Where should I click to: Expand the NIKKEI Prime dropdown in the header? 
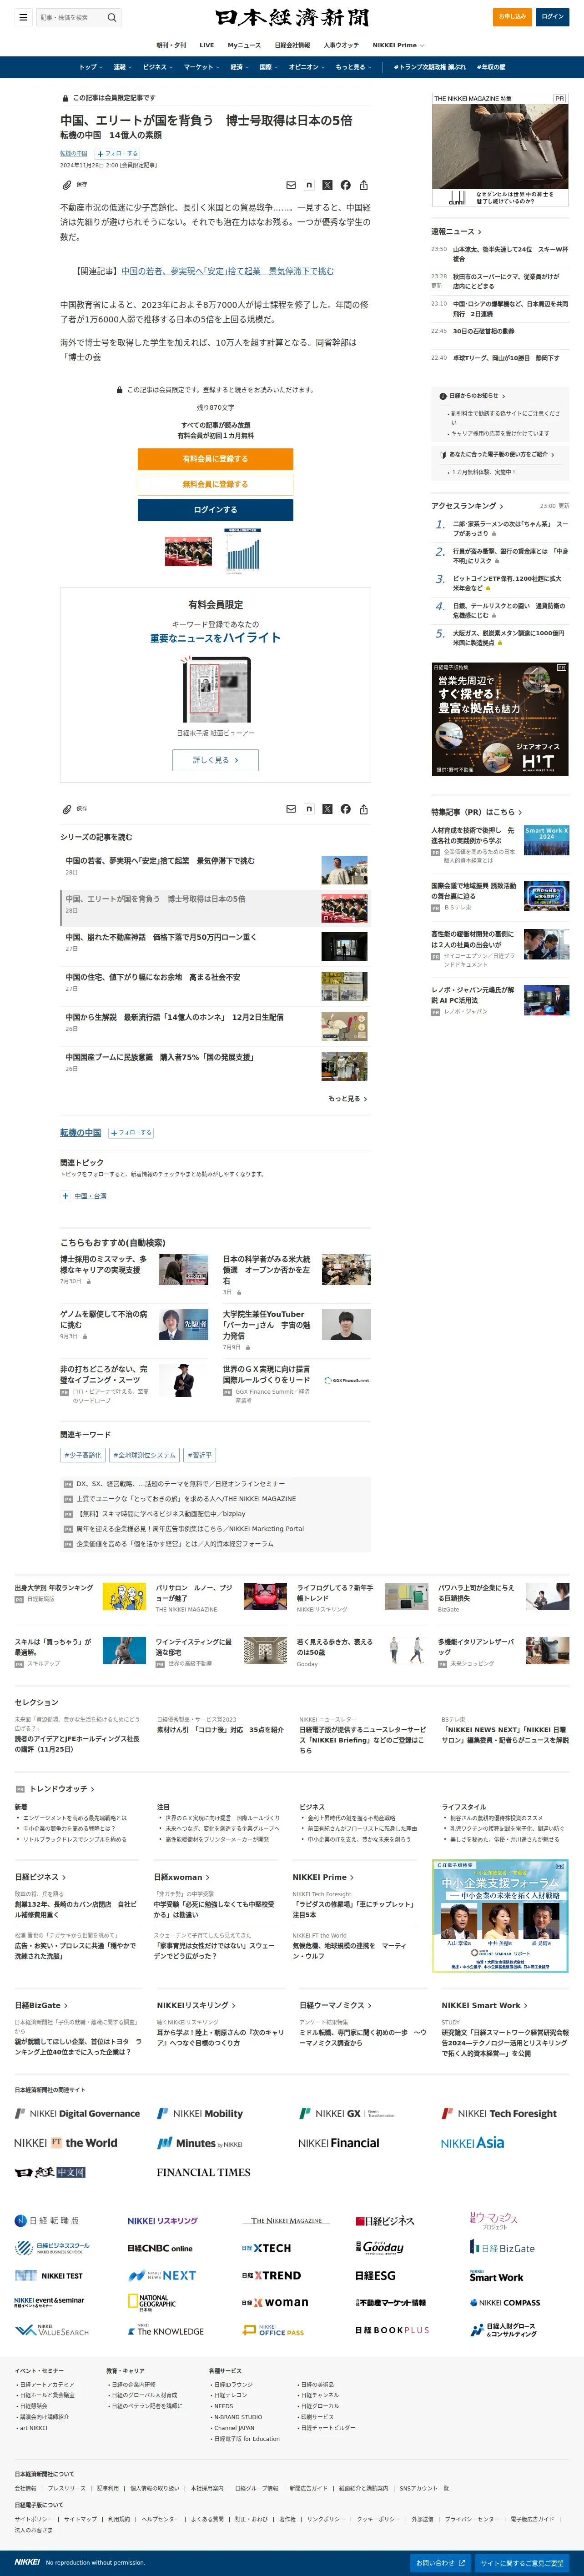click(x=398, y=45)
